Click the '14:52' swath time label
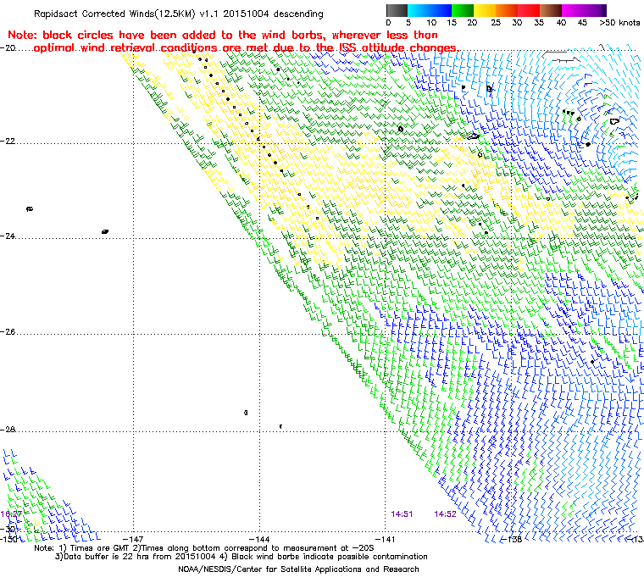Screen dimensions: 644x583 [x=445, y=514]
